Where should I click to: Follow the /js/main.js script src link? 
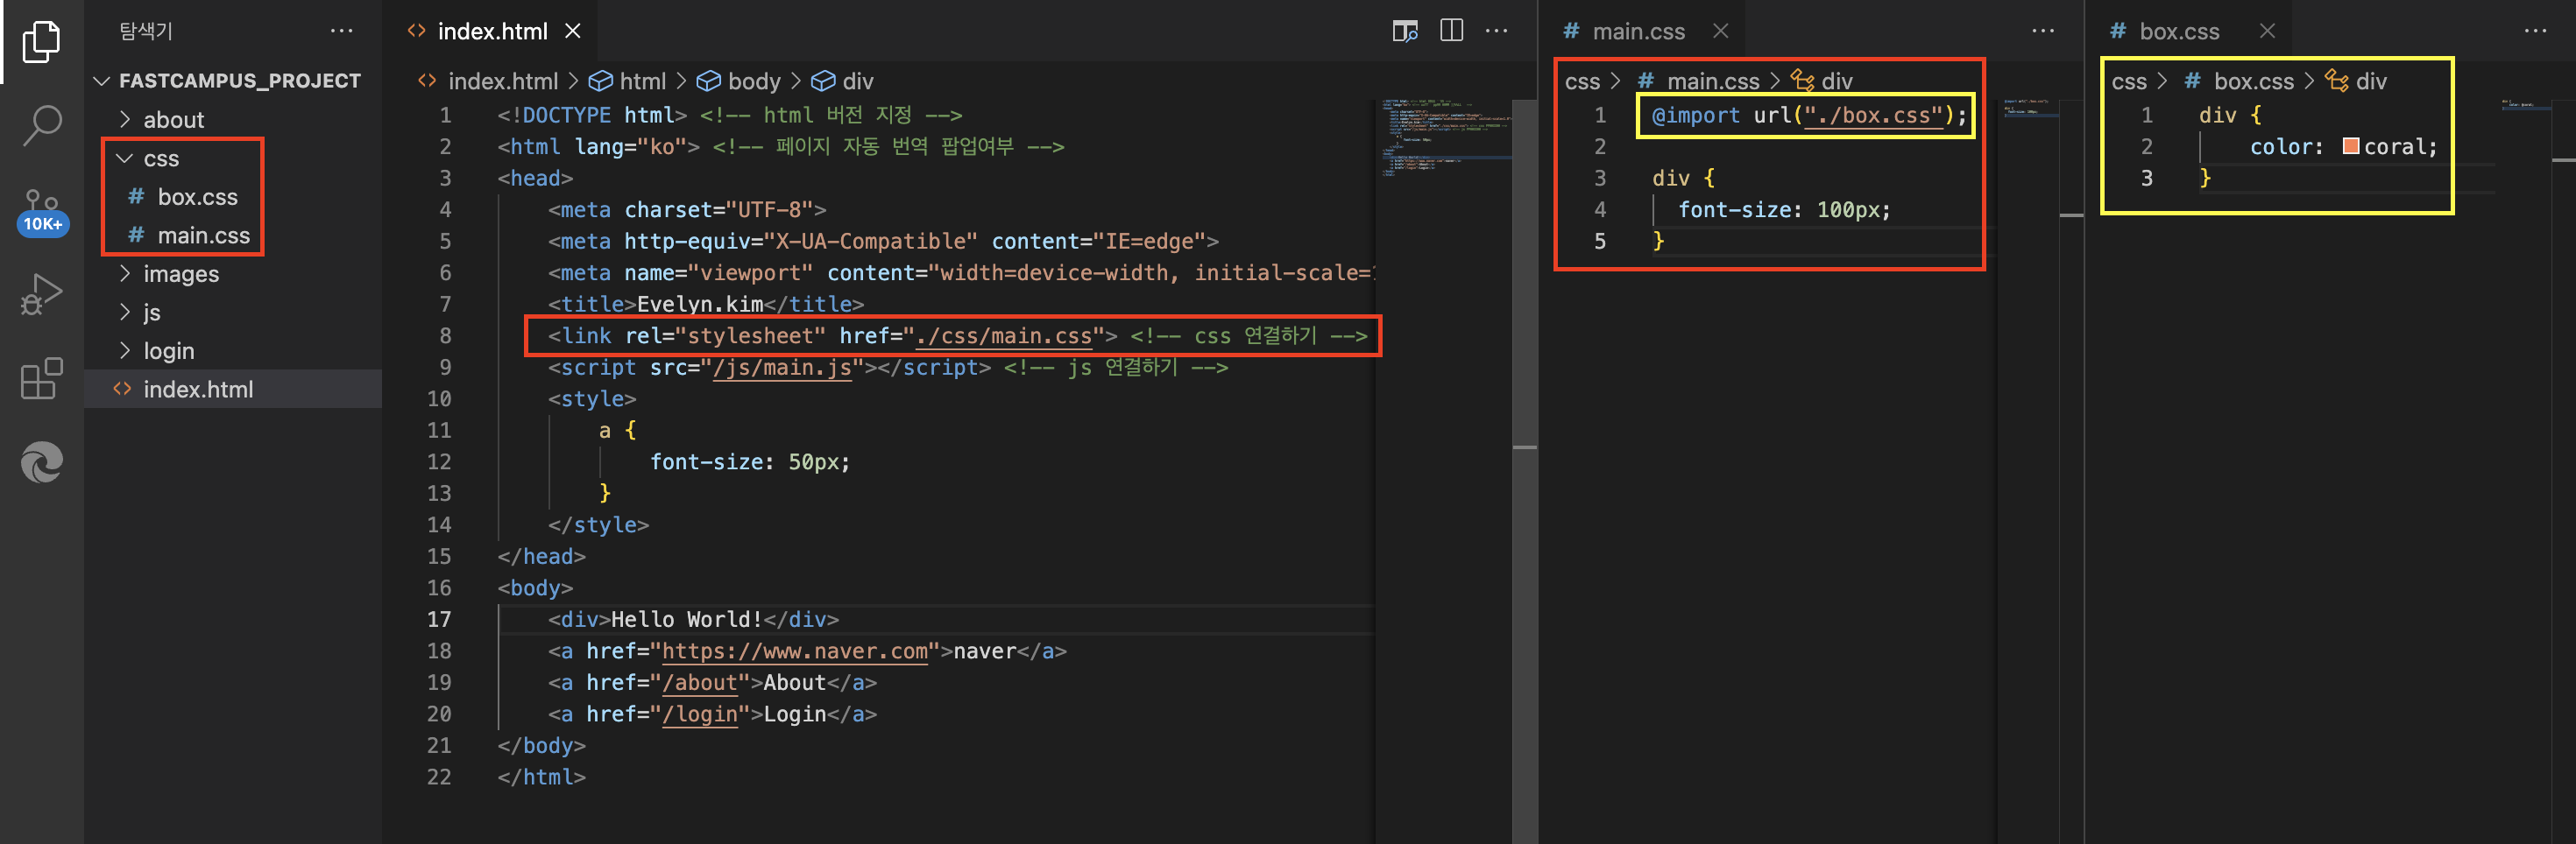(782, 368)
